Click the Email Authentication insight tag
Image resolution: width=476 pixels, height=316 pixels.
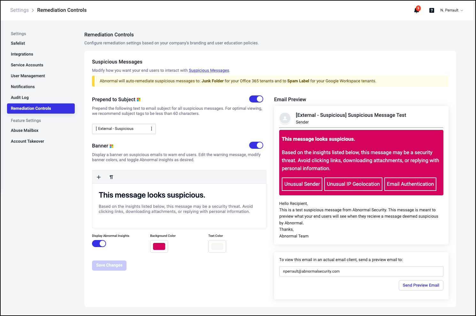(410, 184)
